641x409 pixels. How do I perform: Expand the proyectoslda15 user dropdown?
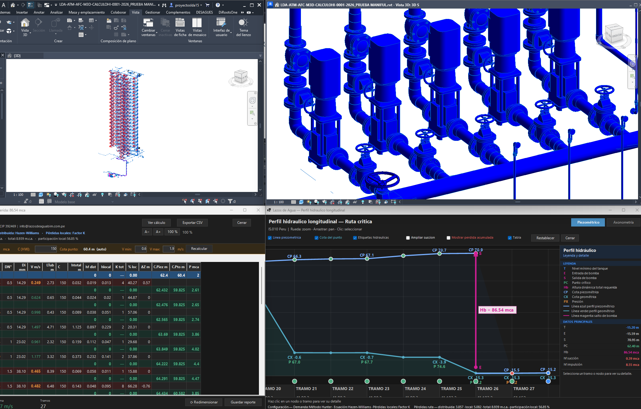pyautogui.click(x=201, y=5)
